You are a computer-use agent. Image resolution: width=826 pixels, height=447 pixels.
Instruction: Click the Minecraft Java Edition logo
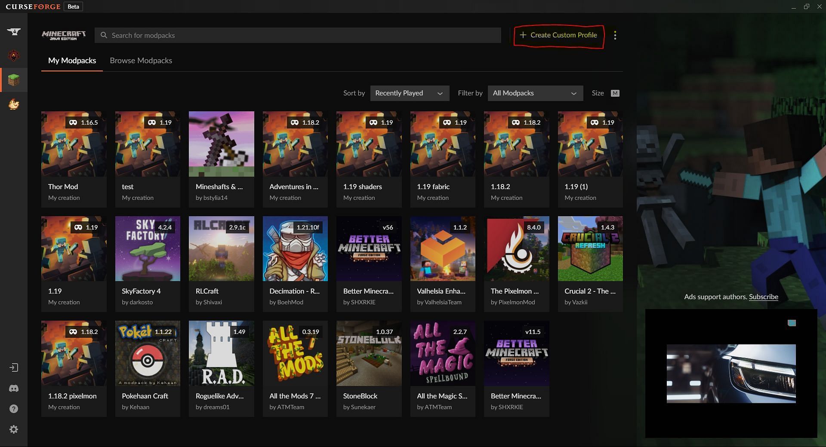[x=64, y=35]
